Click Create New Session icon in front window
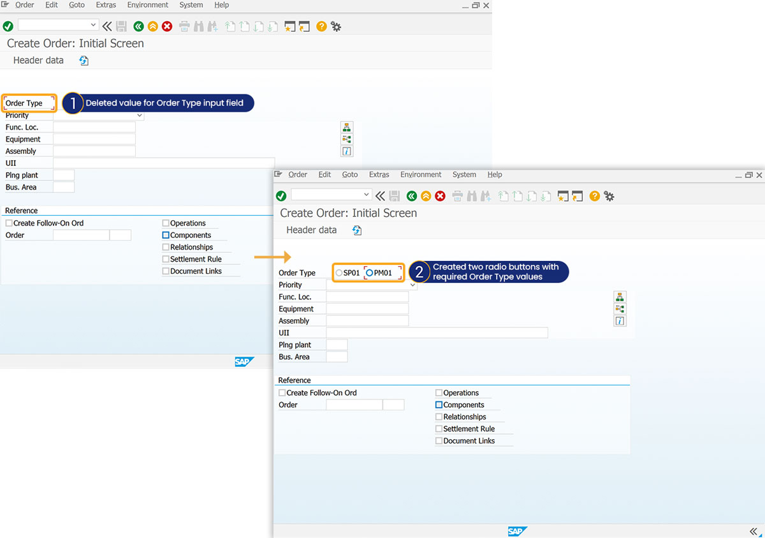765x538 pixels. point(563,196)
